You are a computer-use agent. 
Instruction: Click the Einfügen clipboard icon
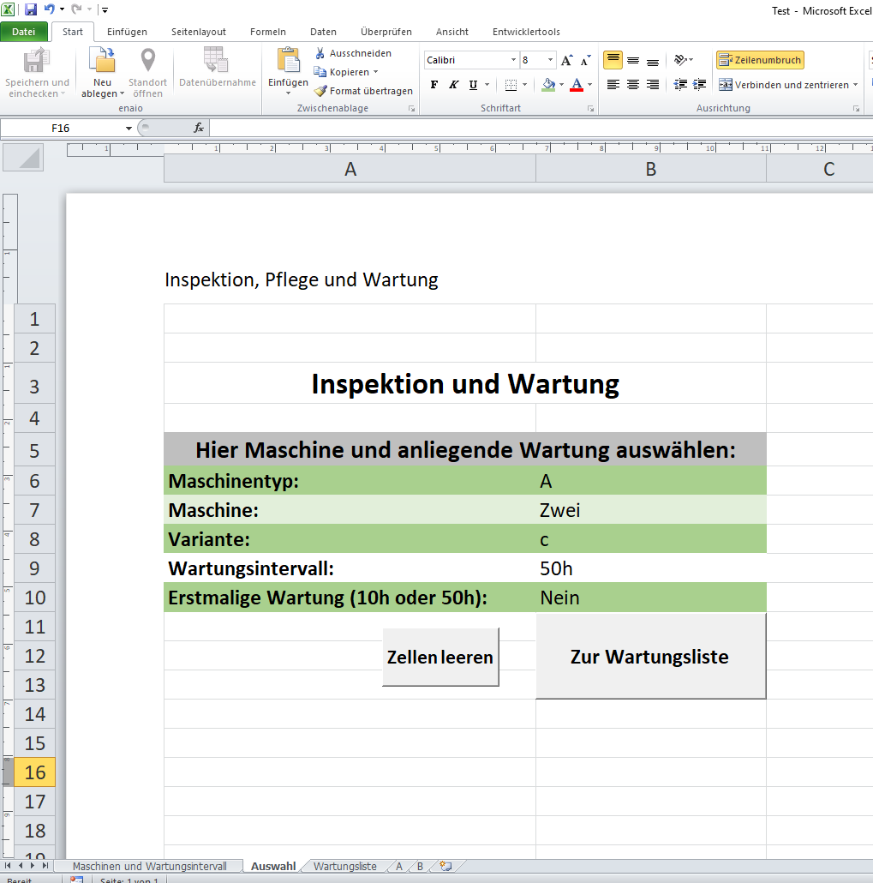pos(288,62)
